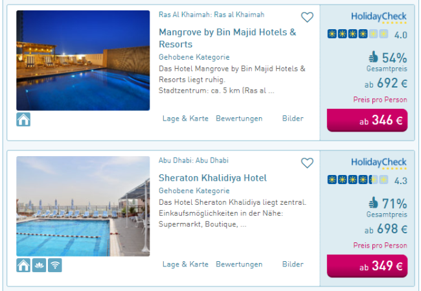Viewport: 421px width, 291px height.
Task: Book Sheraton via ab 349 € button
Action: point(367,266)
